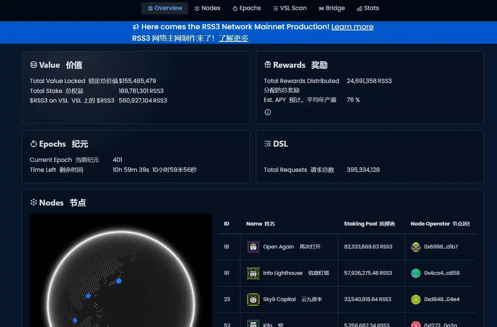Open the Info Lighthouse node name
This screenshot has width=497, height=327.
(x=283, y=273)
